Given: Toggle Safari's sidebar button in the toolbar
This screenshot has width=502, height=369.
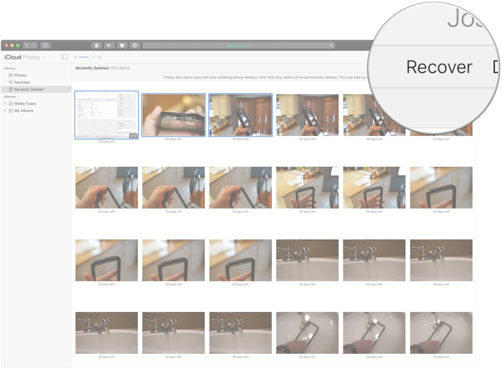Looking at the screenshot, I should [x=45, y=45].
